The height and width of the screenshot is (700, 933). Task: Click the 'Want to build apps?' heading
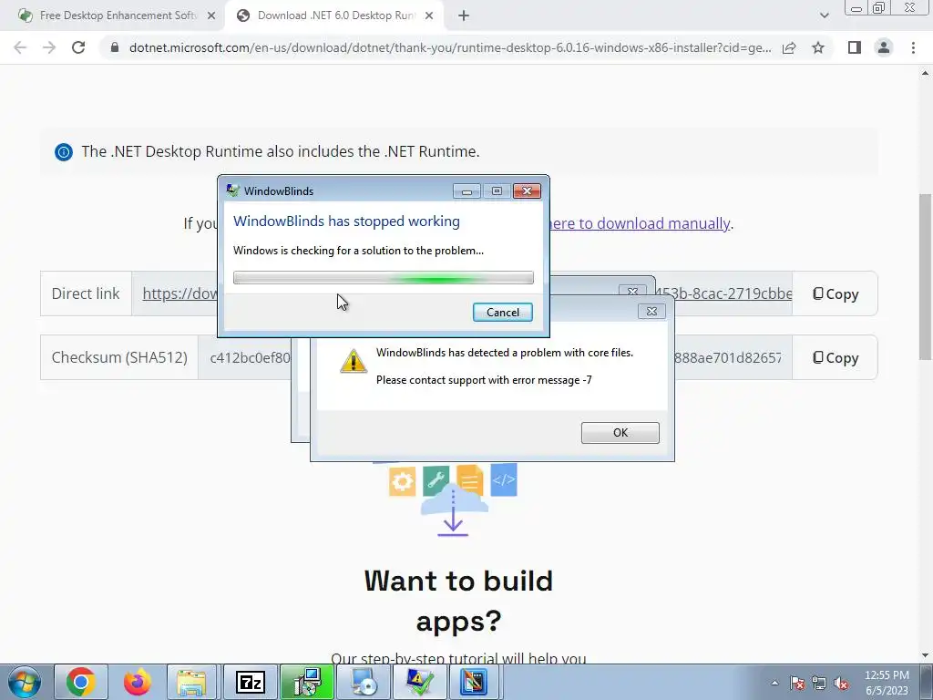[x=458, y=601]
